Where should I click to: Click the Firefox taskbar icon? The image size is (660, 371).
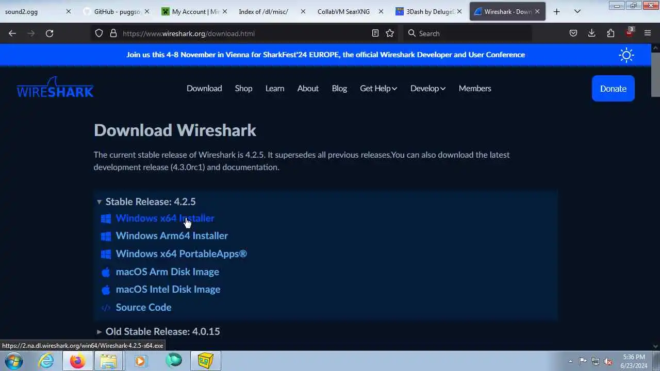pyautogui.click(x=77, y=361)
